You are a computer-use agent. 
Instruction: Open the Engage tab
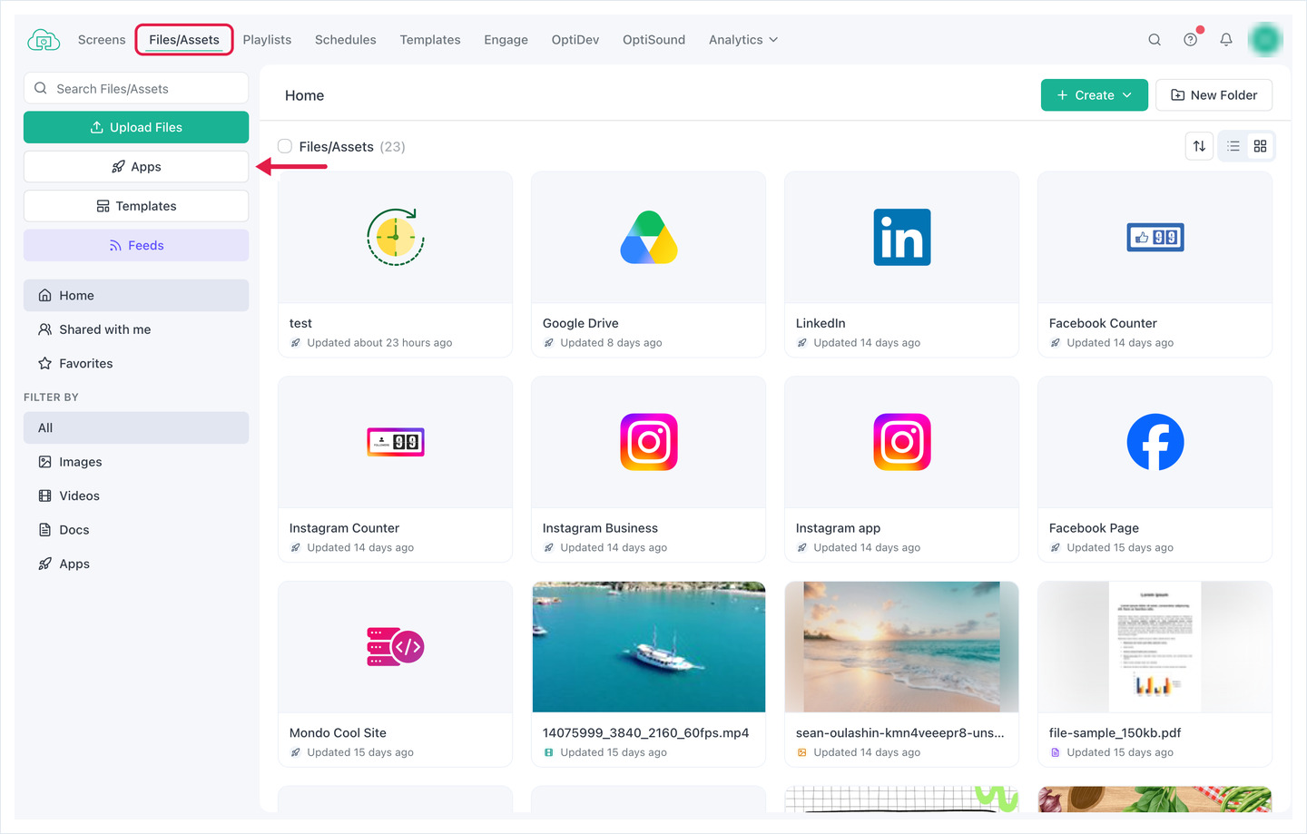coord(506,40)
